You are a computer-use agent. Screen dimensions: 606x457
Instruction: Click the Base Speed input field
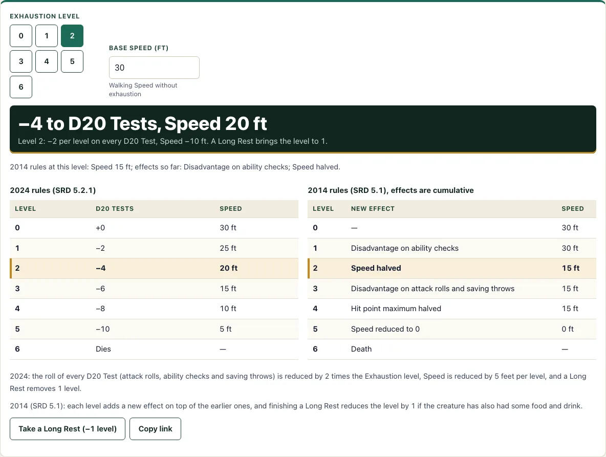point(154,68)
